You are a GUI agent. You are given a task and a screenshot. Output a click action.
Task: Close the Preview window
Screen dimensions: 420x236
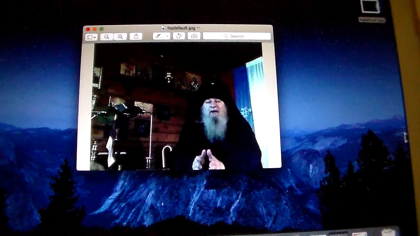point(88,29)
